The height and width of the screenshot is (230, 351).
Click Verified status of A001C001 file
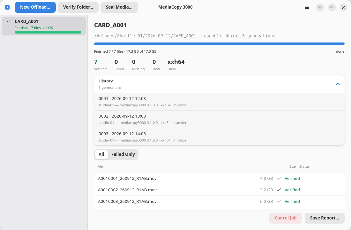point(292,179)
